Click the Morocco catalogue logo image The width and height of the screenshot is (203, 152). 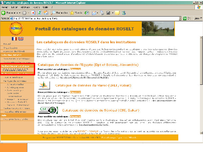[x=44, y=85]
